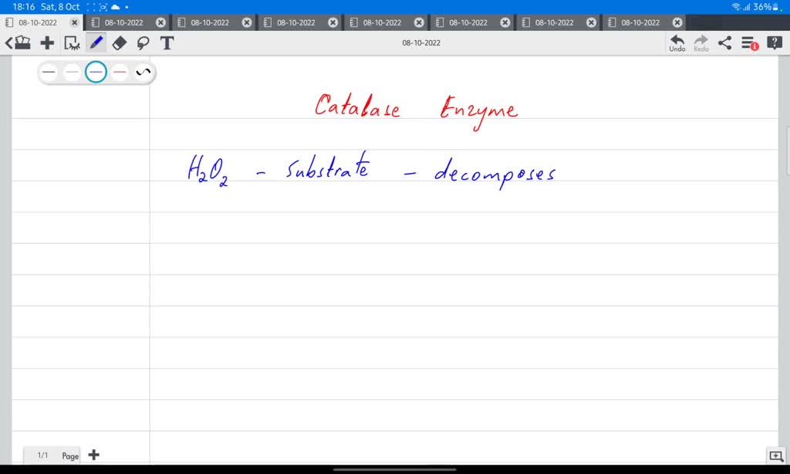The image size is (790, 474).
Task: Select the Pen tool
Action: pos(96,42)
